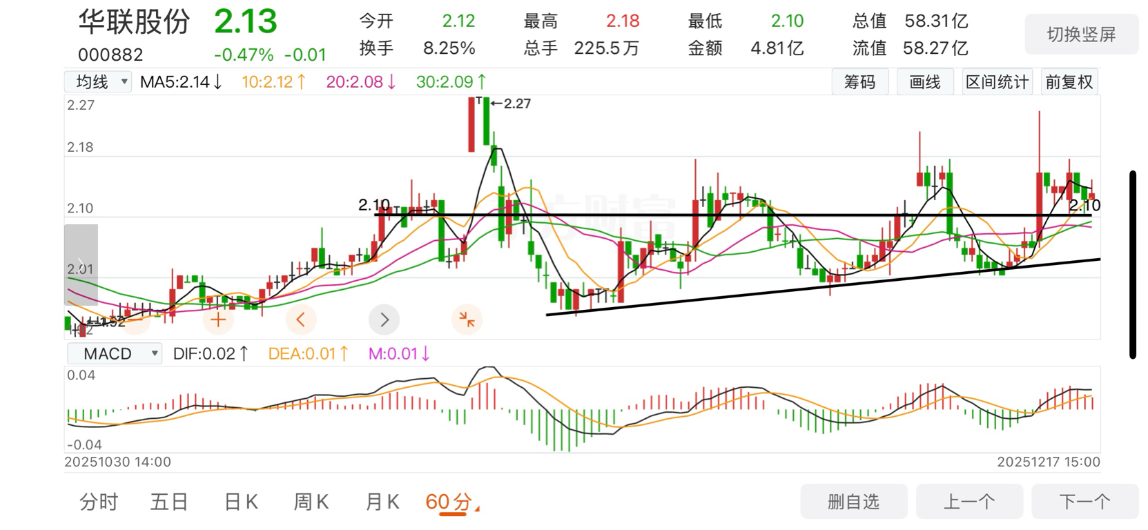Tap the stock code 000882

110,55
